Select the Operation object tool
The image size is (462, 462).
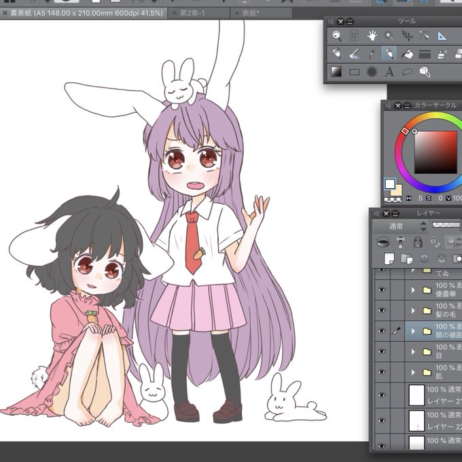tap(424, 36)
